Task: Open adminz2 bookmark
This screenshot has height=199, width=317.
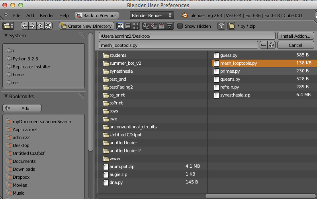Action: [43, 137]
